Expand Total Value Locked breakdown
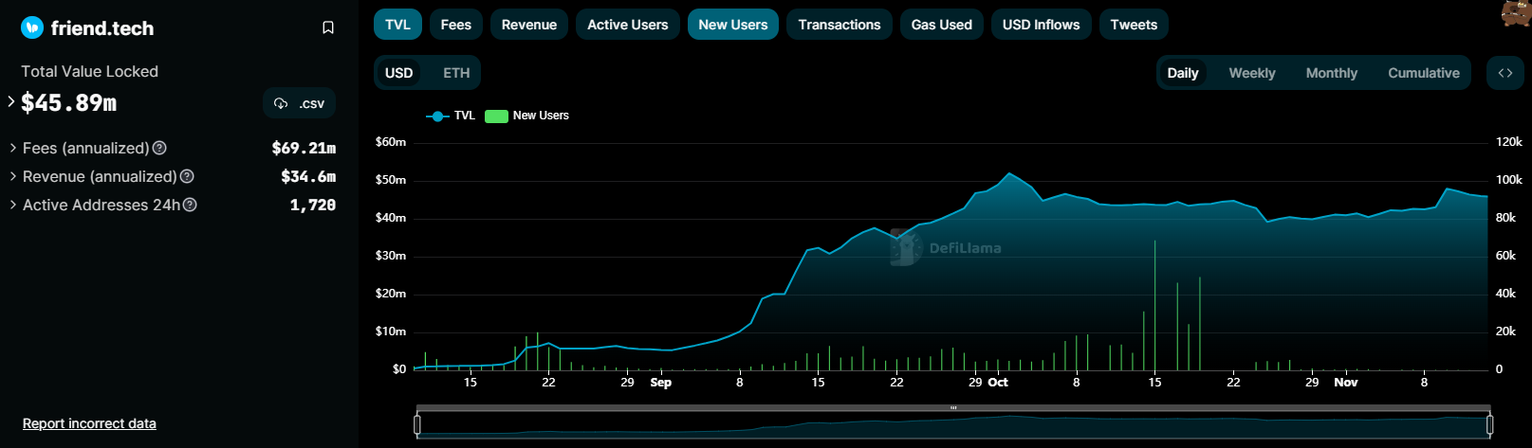1532x448 pixels. coord(11,100)
